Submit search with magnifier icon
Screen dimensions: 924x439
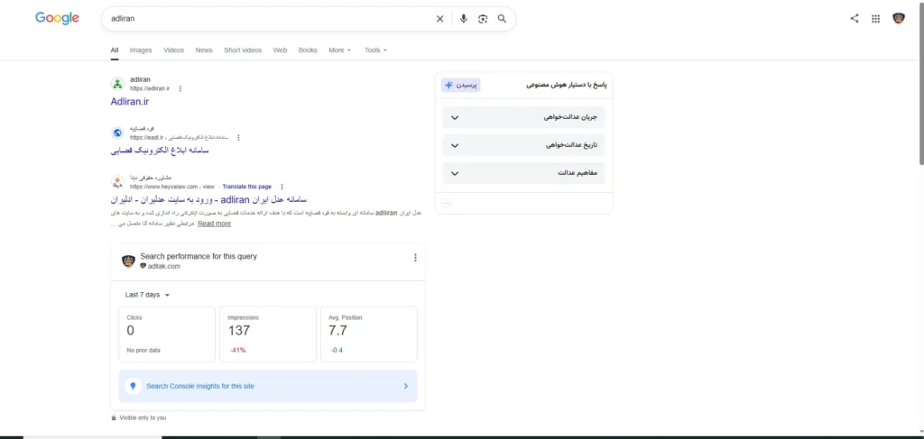pos(502,19)
